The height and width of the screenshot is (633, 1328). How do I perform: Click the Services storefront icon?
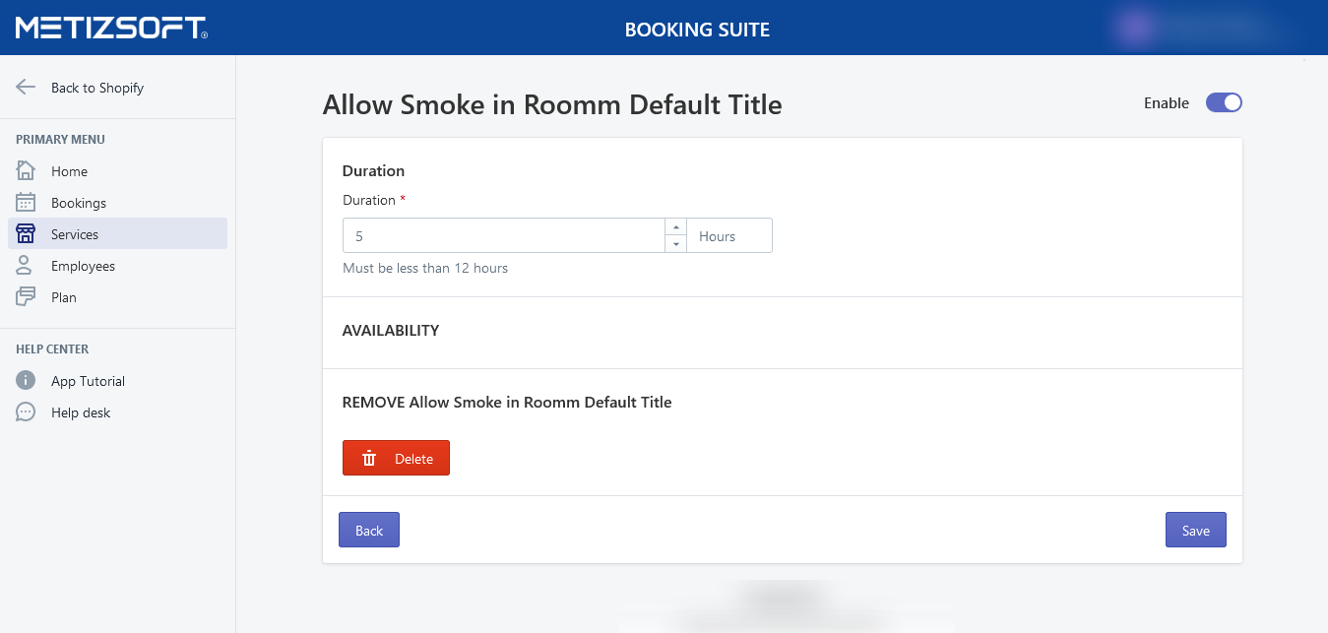tap(26, 234)
